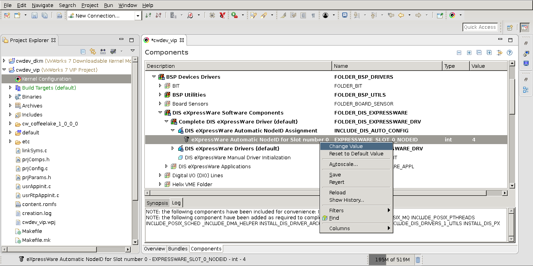This screenshot has height=266, width=533.
Task: Click the Forward right arrow icon
Action: pos(418,16)
